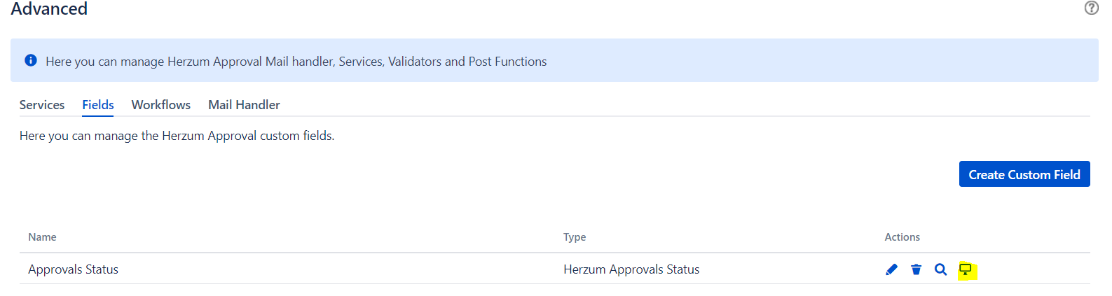Switch to the Services tab
This screenshot has height=296, width=1112.
pos(42,105)
